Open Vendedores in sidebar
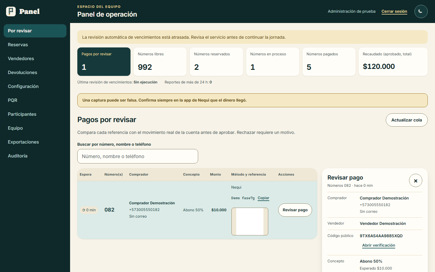This screenshot has width=435, height=272. [35, 59]
